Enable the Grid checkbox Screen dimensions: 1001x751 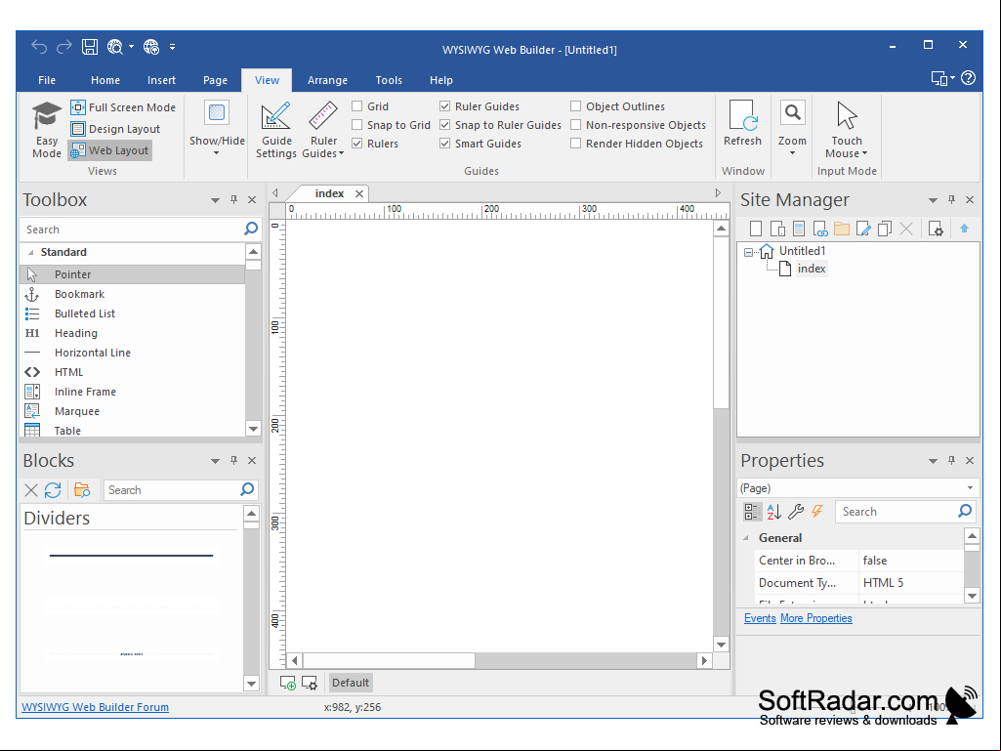[x=356, y=106]
